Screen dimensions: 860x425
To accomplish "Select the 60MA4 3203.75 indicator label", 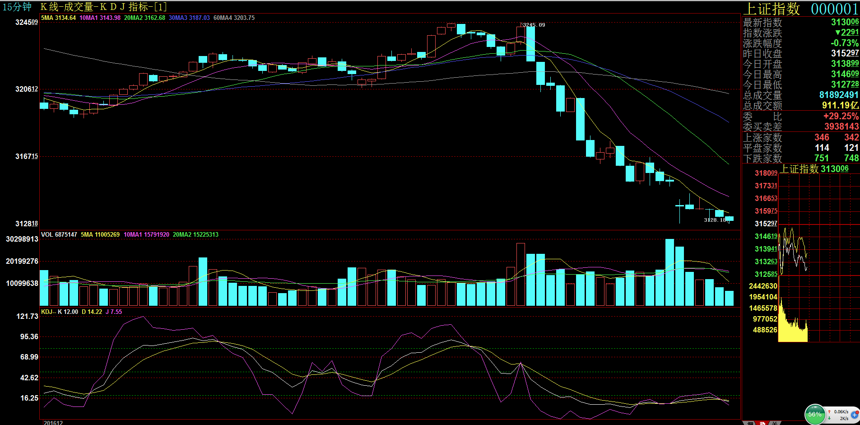I will click(x=234, y=18).
